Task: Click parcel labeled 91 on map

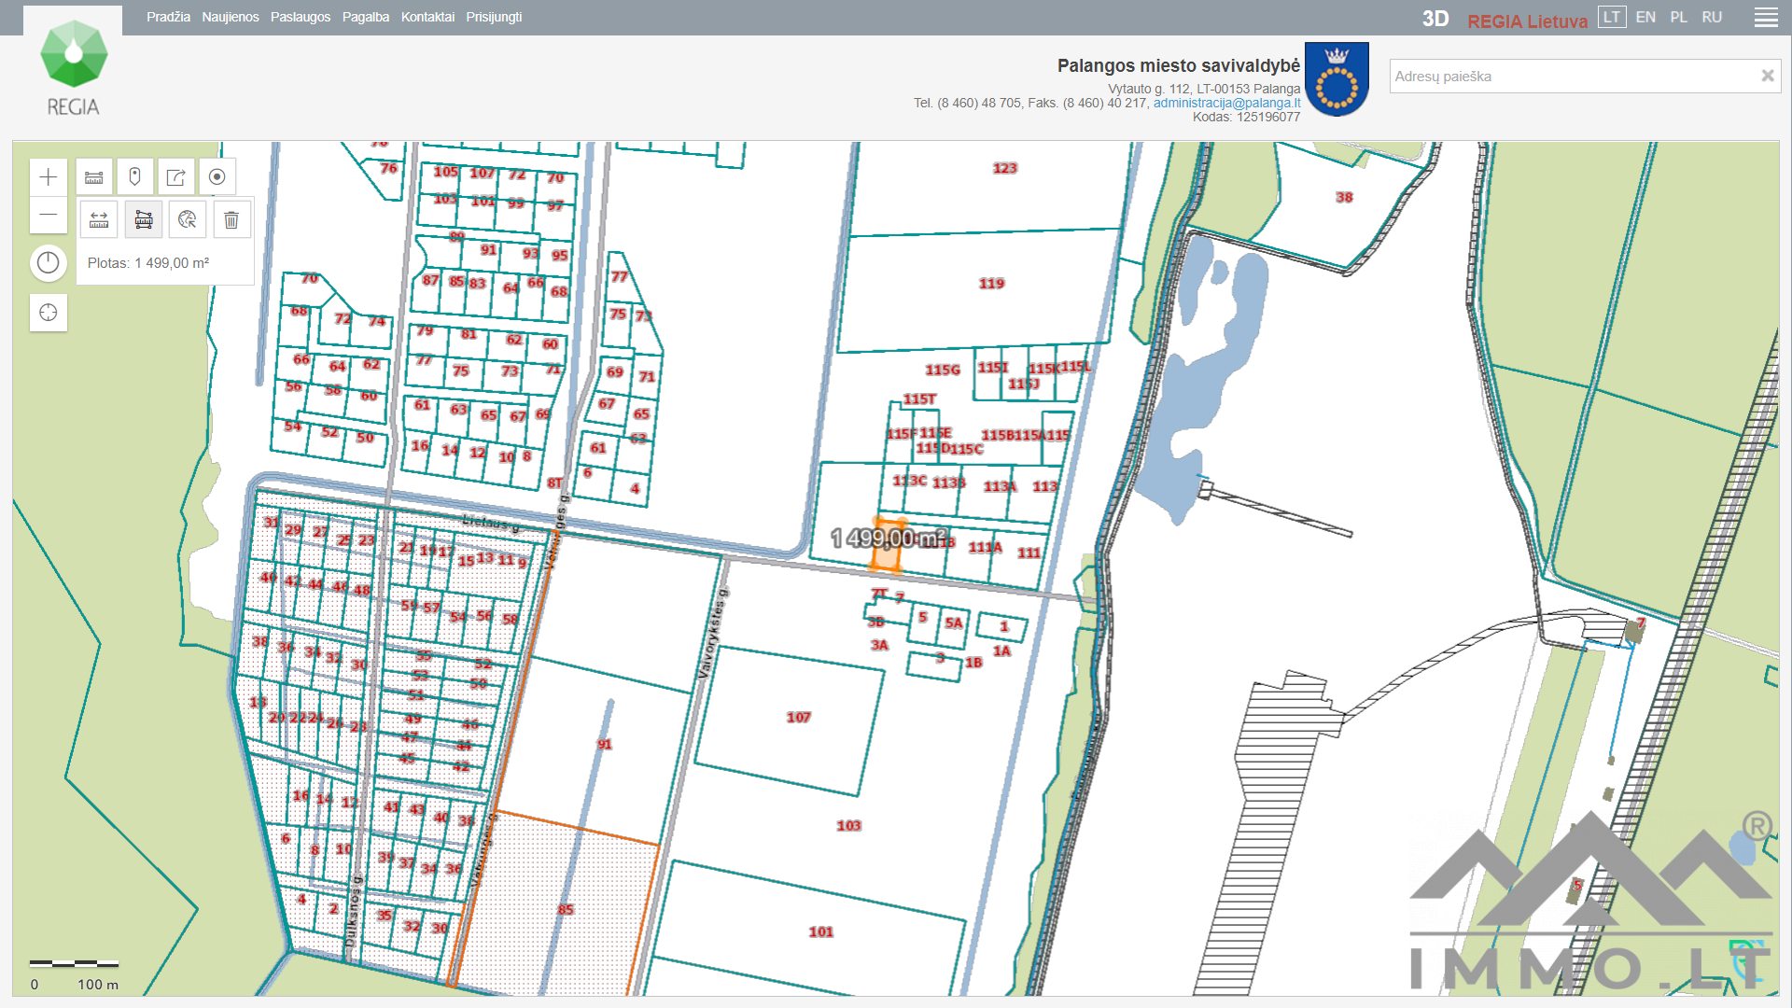Action: (x=605, y=745)
